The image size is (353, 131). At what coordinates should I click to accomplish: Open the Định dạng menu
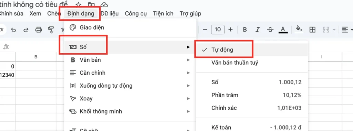tap(81, 13)
